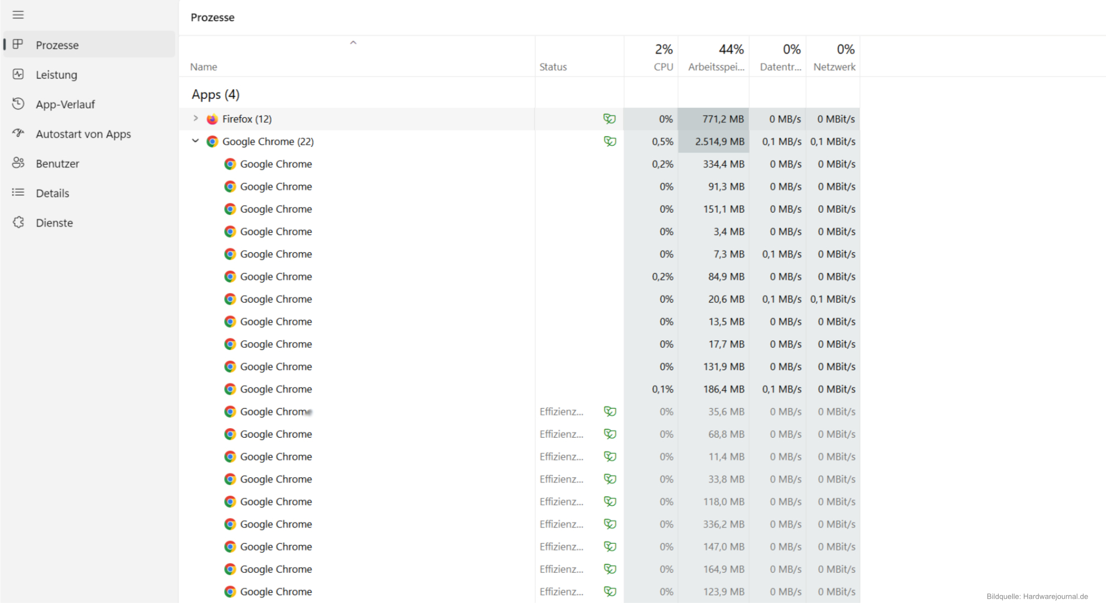Select Chrome process using 17,7 MB
Image resolution: width=1106 pixels, height=603 pixels.
pyautogui.click(x=519, y=344)
